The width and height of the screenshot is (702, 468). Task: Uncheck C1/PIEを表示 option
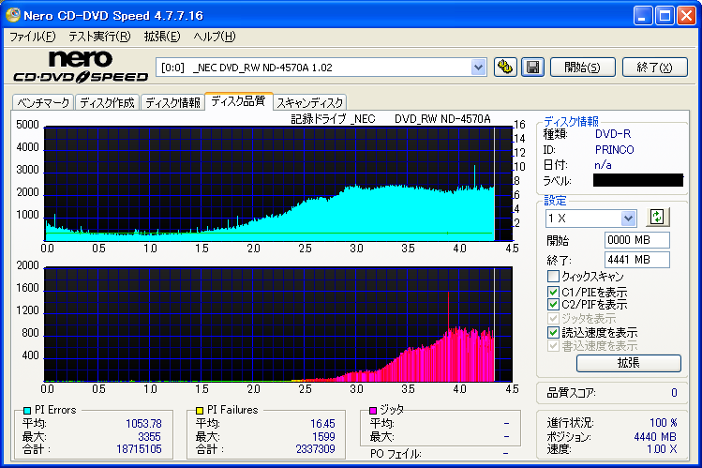(x=553, y=292)
